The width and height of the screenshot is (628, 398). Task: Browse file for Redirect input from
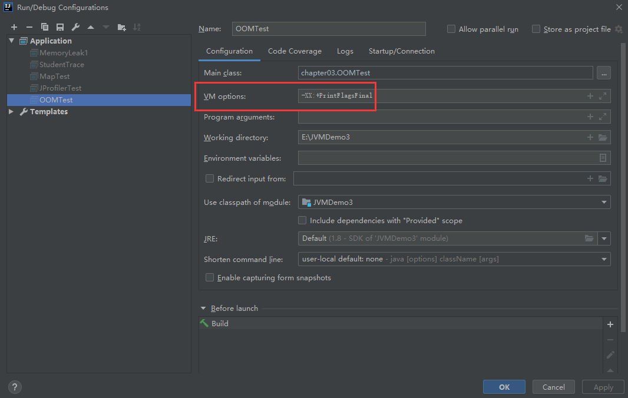[603, 178]
